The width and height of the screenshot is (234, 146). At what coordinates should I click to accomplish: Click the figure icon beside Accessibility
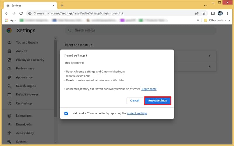pyautogui.click(x=9, y=133)
